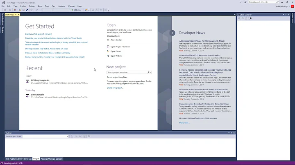Open 'October 2019 unified Azure SDK preview' article
The width and height of the screenshot is (295, 165).
click(198, 118)
